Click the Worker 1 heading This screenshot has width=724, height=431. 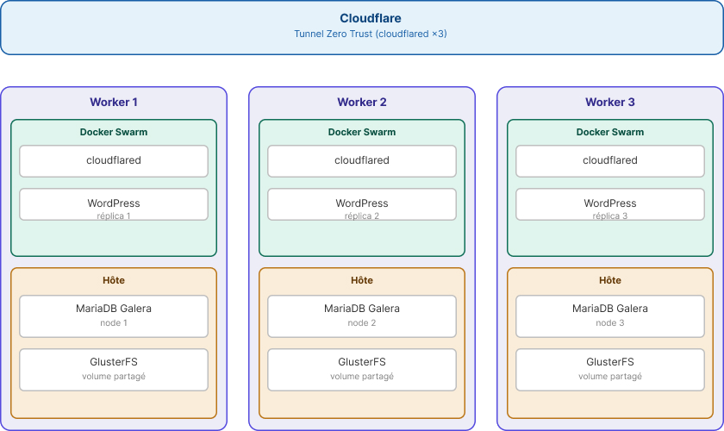(114, 102)
